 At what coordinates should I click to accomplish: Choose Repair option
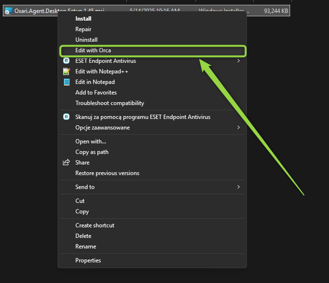pyautogui.click(x=83, y=29)
